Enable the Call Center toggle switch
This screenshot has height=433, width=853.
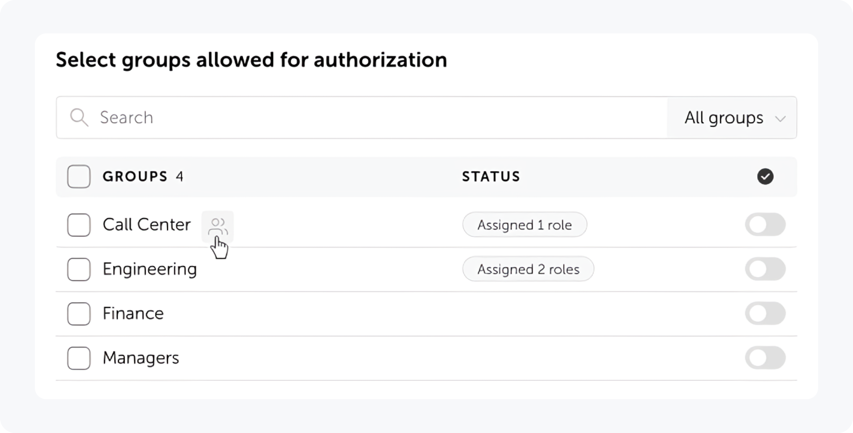coord(765,225)
